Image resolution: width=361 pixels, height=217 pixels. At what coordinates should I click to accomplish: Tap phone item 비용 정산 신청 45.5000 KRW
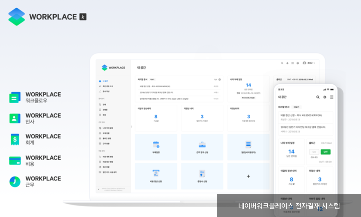tap(306, 117)
